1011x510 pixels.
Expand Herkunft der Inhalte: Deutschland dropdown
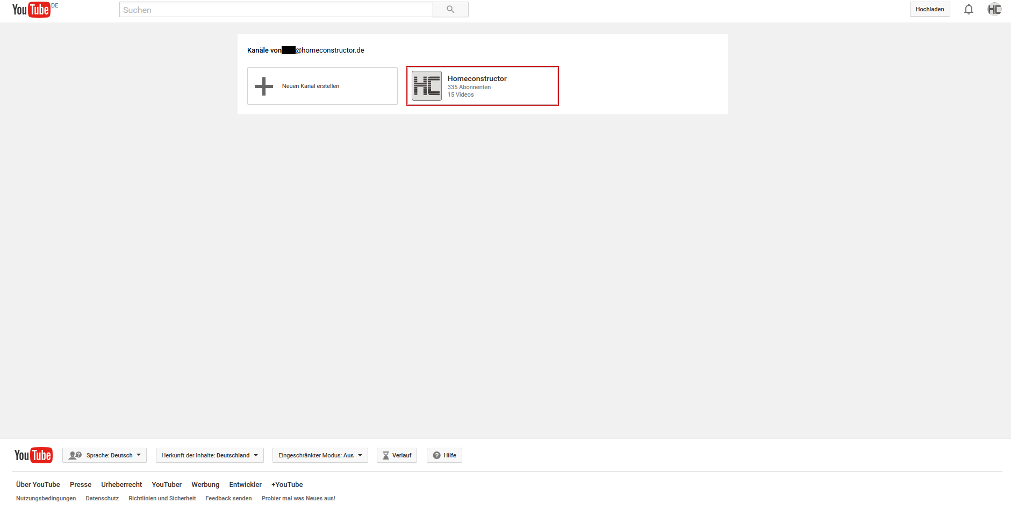(210, 455)
